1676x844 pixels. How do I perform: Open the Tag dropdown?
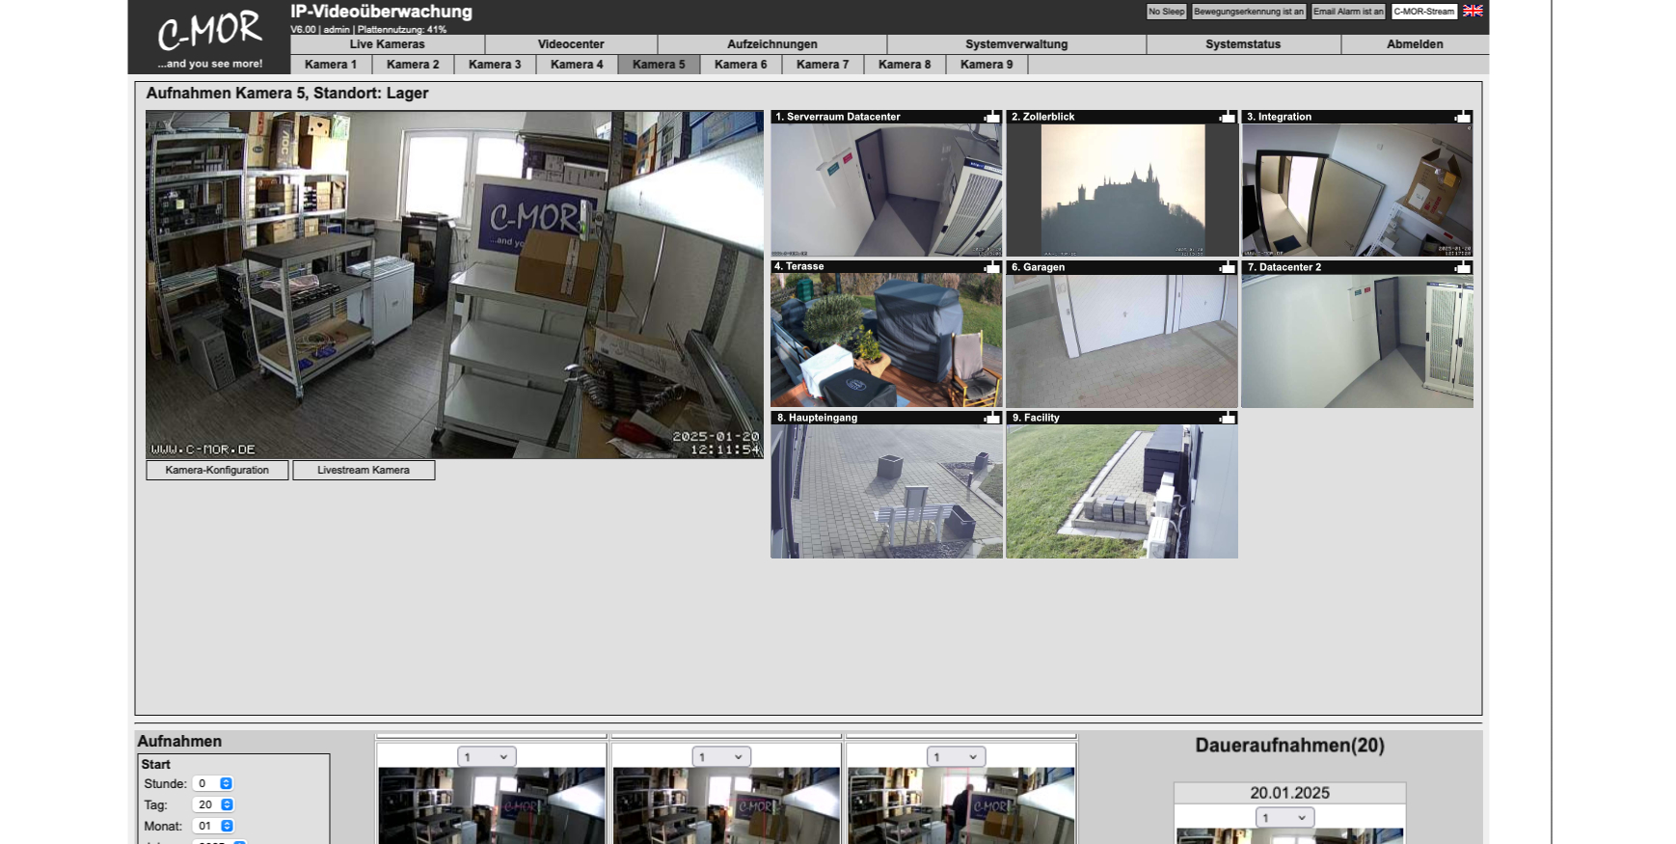213,804
